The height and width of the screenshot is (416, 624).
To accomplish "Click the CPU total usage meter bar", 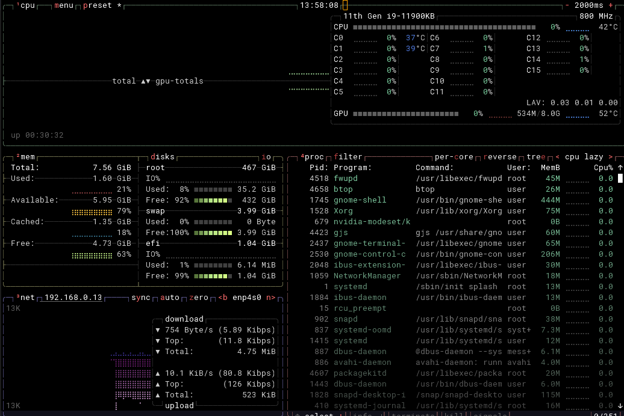I will (444, 28).
